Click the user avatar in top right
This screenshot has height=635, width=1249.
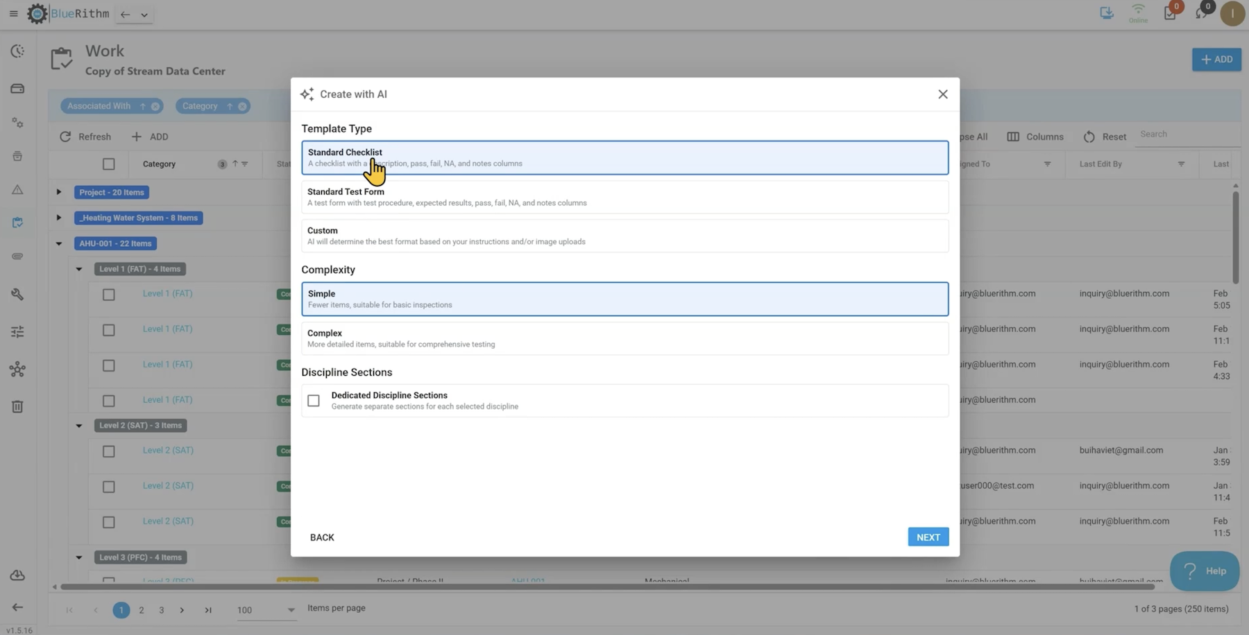pos(1232,14)
